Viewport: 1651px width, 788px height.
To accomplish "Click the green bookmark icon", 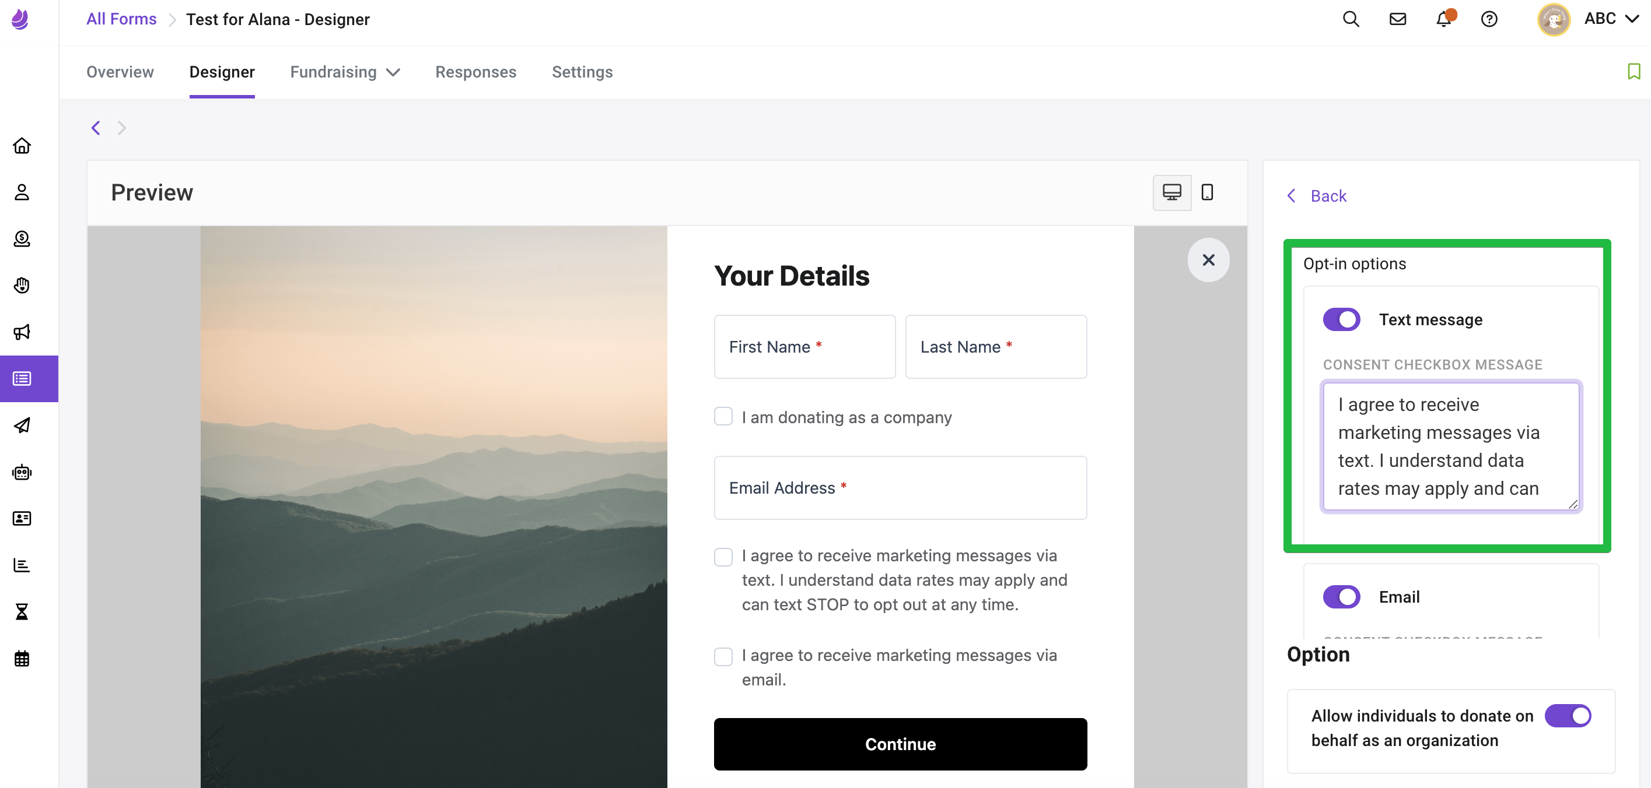I will tap(1633, 72).
